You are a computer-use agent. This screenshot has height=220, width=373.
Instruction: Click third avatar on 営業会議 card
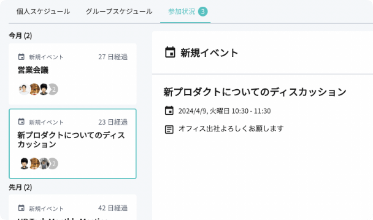coord(44,89)
